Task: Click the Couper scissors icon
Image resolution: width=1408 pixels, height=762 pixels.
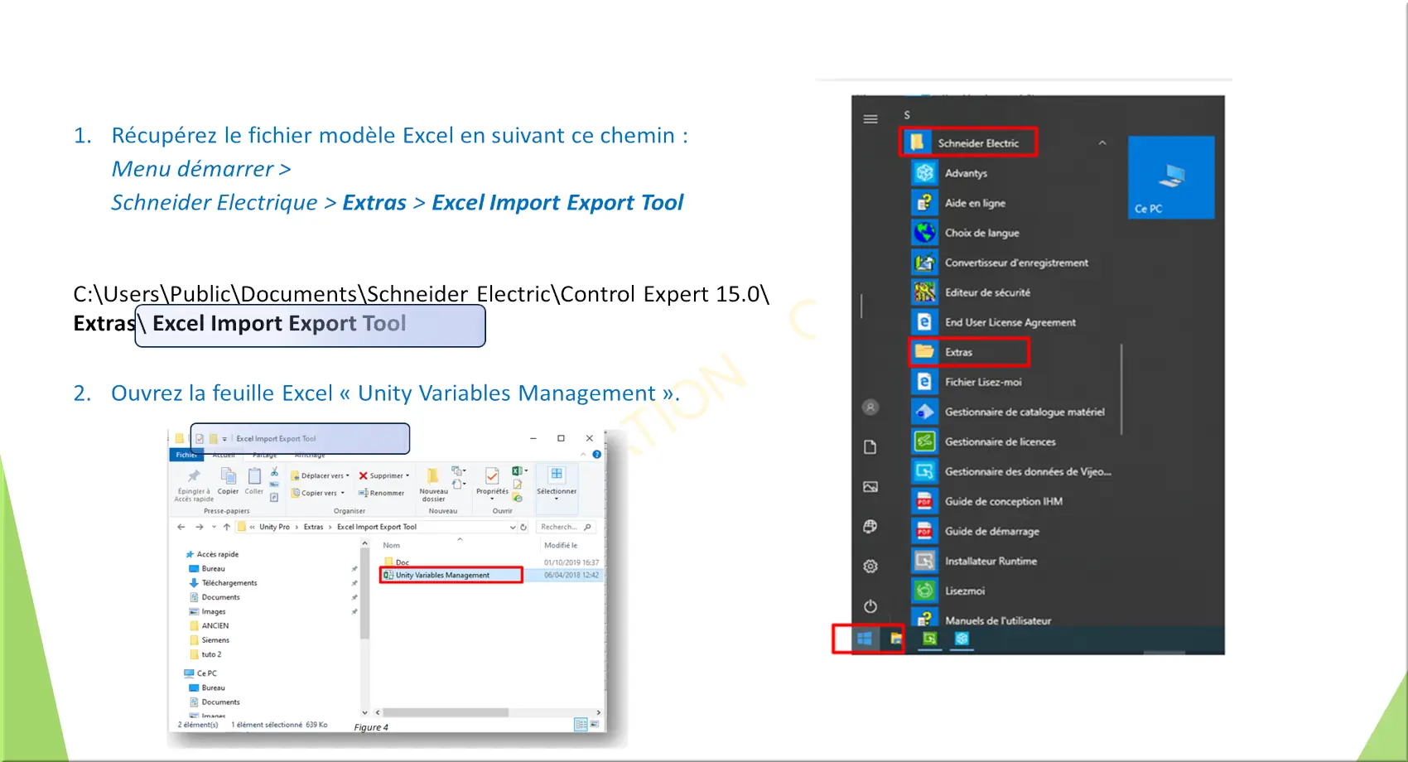Action: tap(274, 471)
